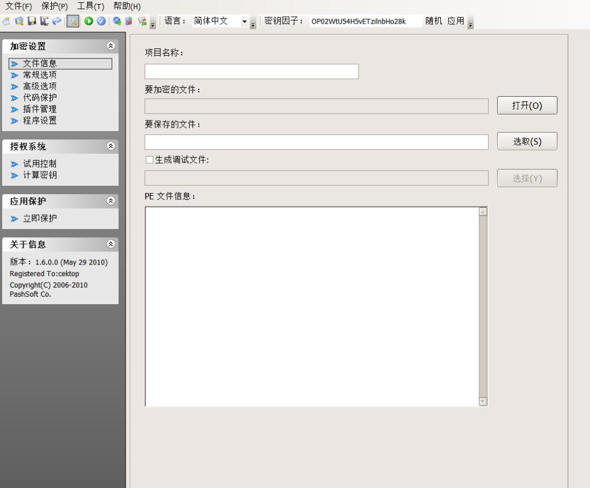Viewport: 590px width, 488px height.
Task: Open the 语言 language dropdown
Action: pos(244,21)
